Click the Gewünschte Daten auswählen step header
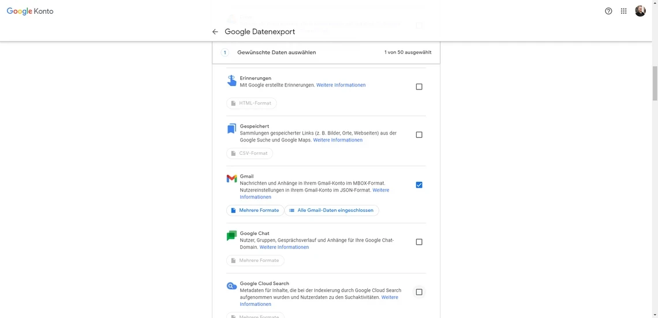This screenshot has width=658, height=318. click(x=276, y=53)
